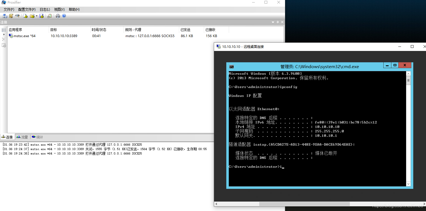This screenshot has width=426, height=211.
Task: Open 配置文件(P) menu
Action: point(27,9)
